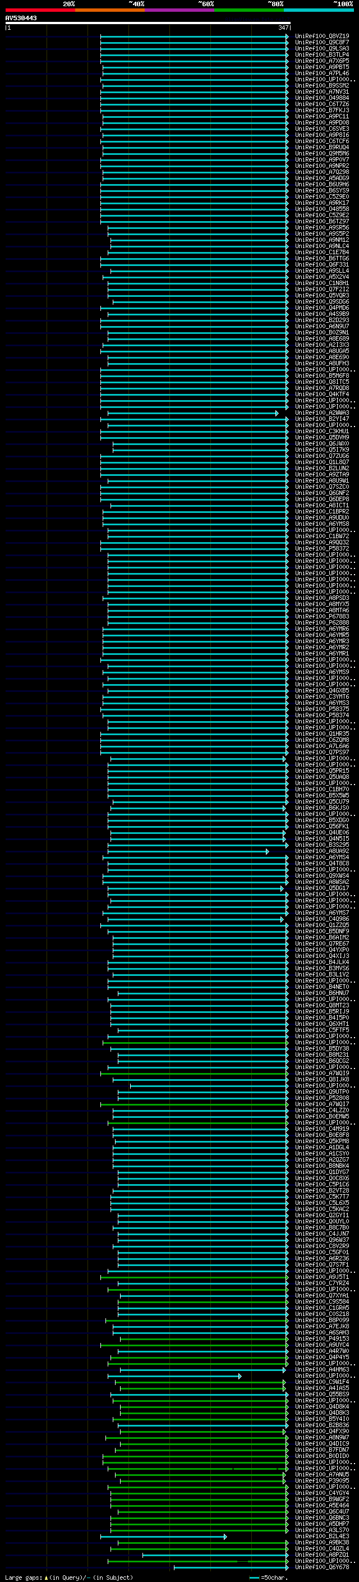Click hit label UniRef100_Q7RE67
The image size is (359, 1582).
coord(322,944)
